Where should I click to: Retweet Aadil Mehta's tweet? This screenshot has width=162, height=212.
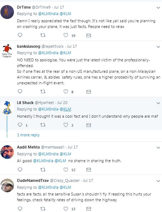(x=43, y=170)
